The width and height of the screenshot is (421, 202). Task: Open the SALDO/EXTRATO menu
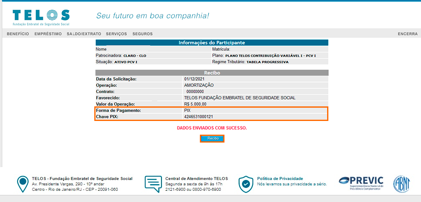coord(84,34)
